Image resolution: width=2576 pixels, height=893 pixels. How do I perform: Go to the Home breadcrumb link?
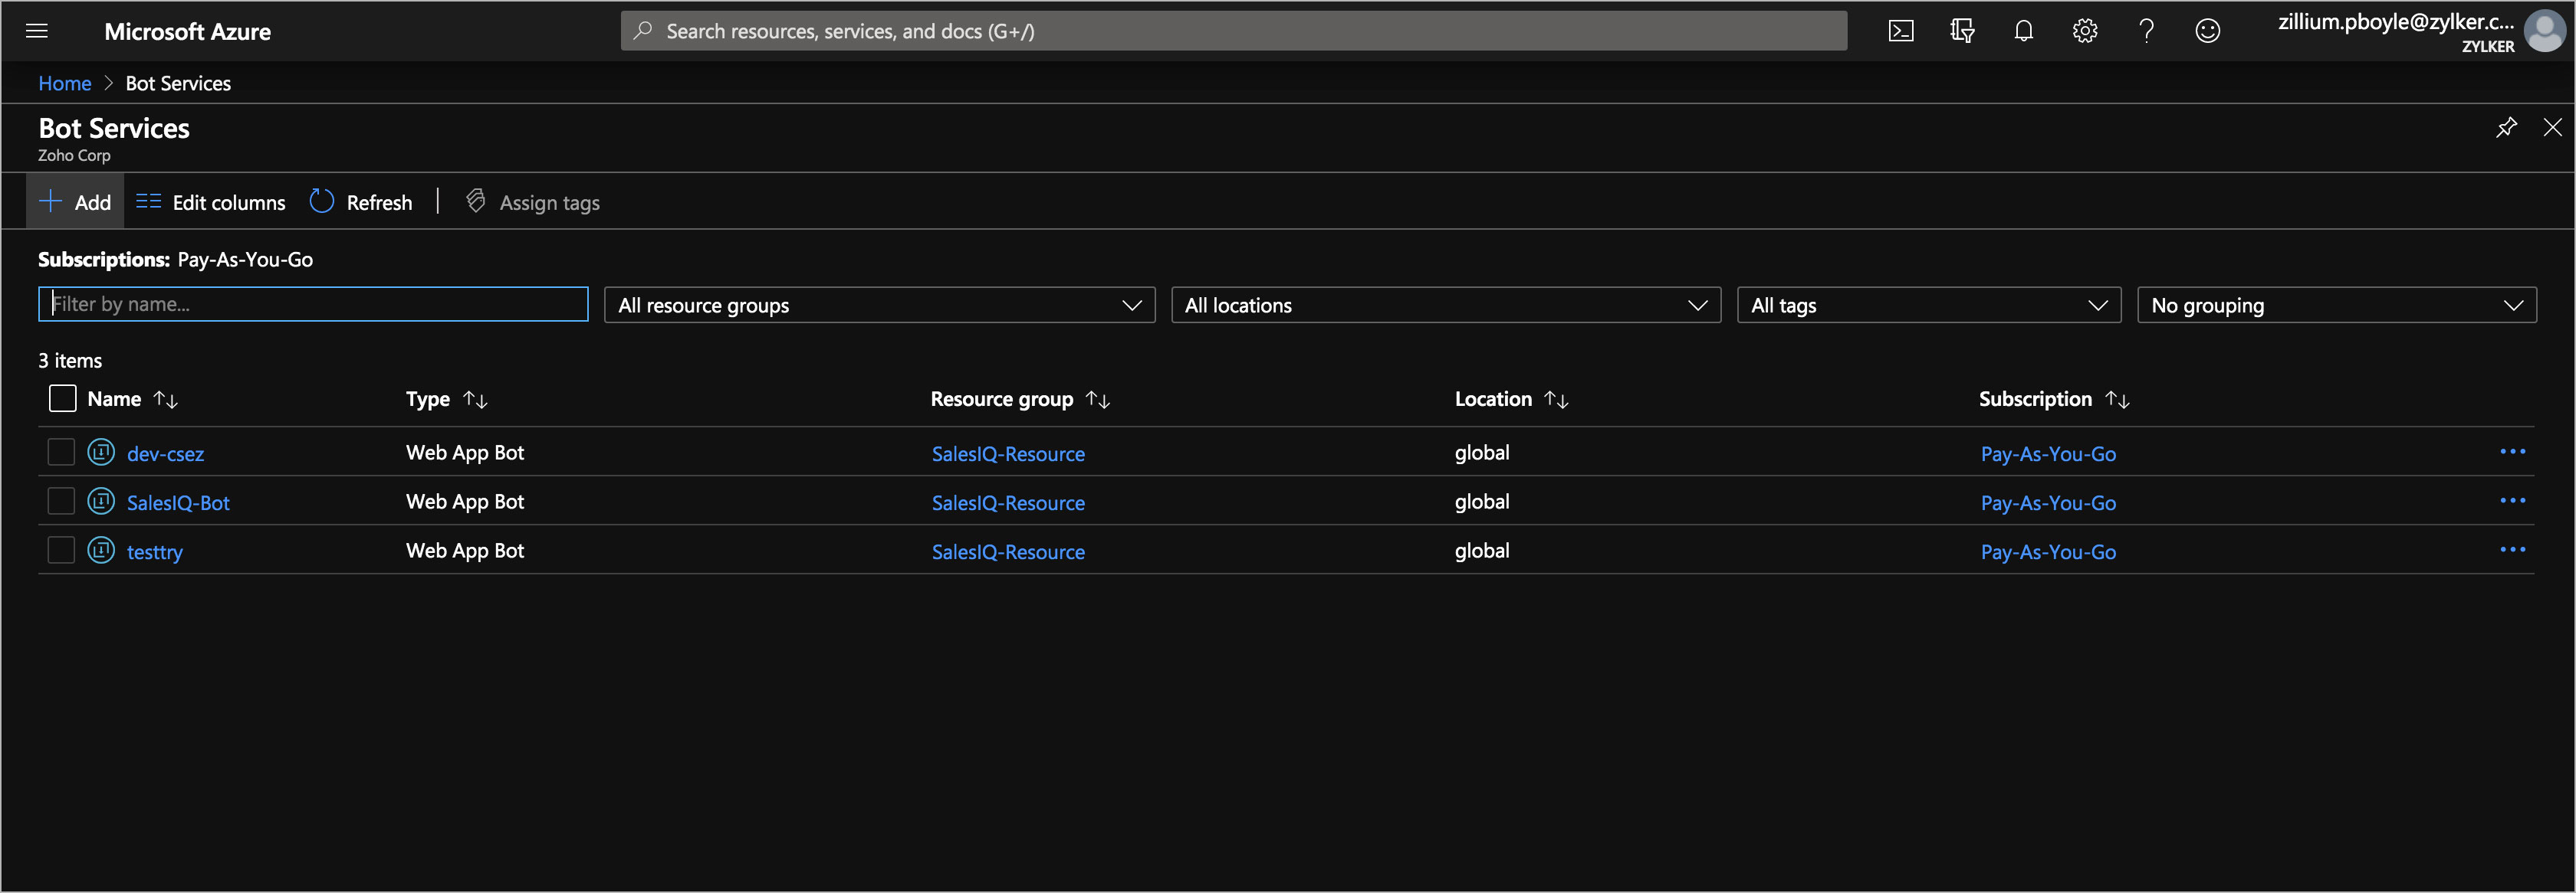(x=64, y=84)
